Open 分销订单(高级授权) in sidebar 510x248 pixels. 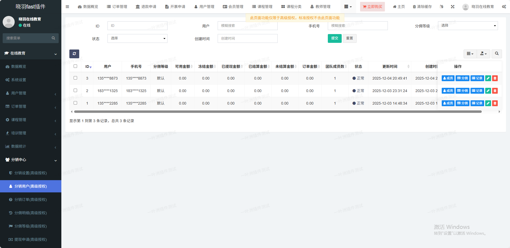[x=30, y=200]
